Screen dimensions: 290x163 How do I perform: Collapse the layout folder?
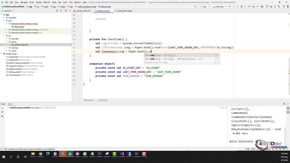click(x=6, y=42)
